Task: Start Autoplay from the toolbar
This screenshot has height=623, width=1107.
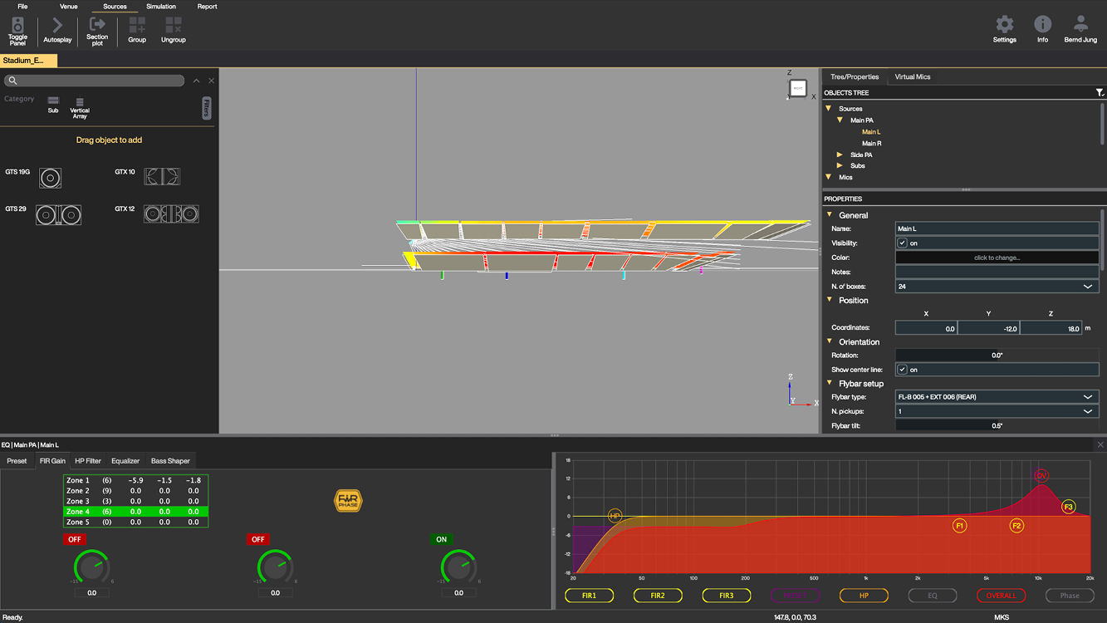Action: click(57, 26)
